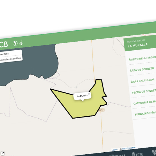
Task: Click the La Muralla popup label
Action: coord(82,96)
